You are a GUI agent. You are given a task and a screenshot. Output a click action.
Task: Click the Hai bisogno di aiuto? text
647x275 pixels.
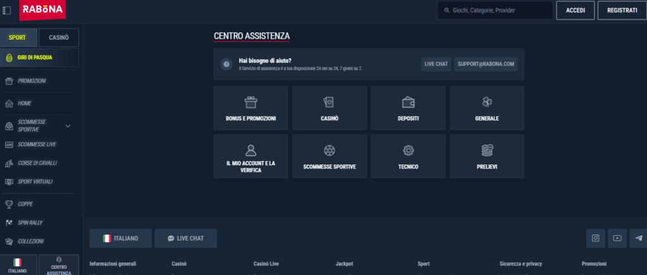[x=265, y=61]
